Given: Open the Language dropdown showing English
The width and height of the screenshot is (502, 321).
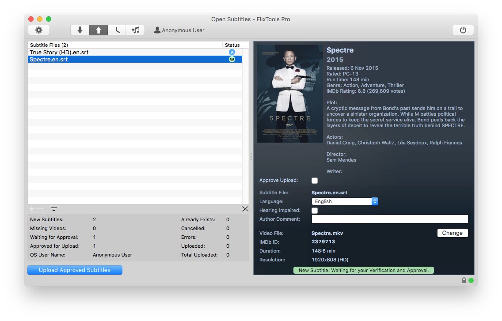Looking at the screenshot, I should pos(345,201).
